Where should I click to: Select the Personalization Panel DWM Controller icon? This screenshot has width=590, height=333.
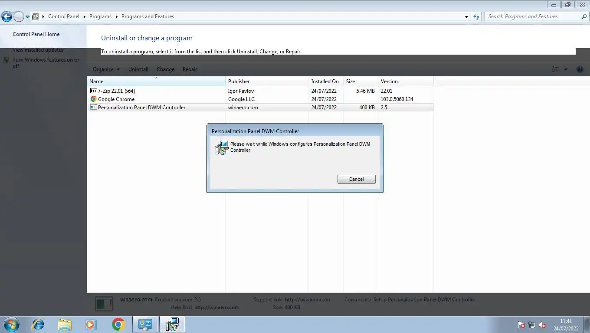coord(93,107)
